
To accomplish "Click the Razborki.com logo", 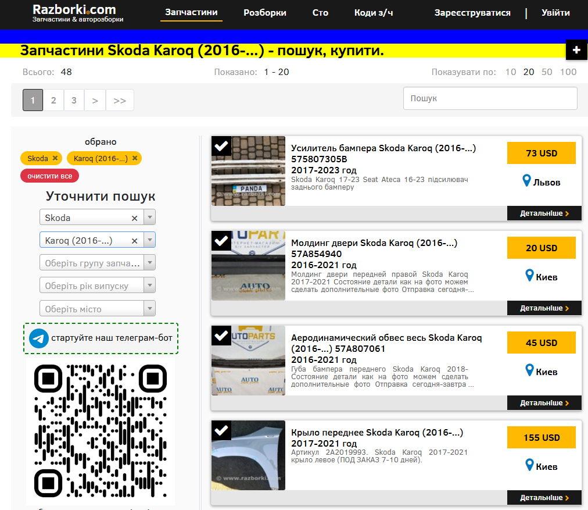I will tap(78, 13).
